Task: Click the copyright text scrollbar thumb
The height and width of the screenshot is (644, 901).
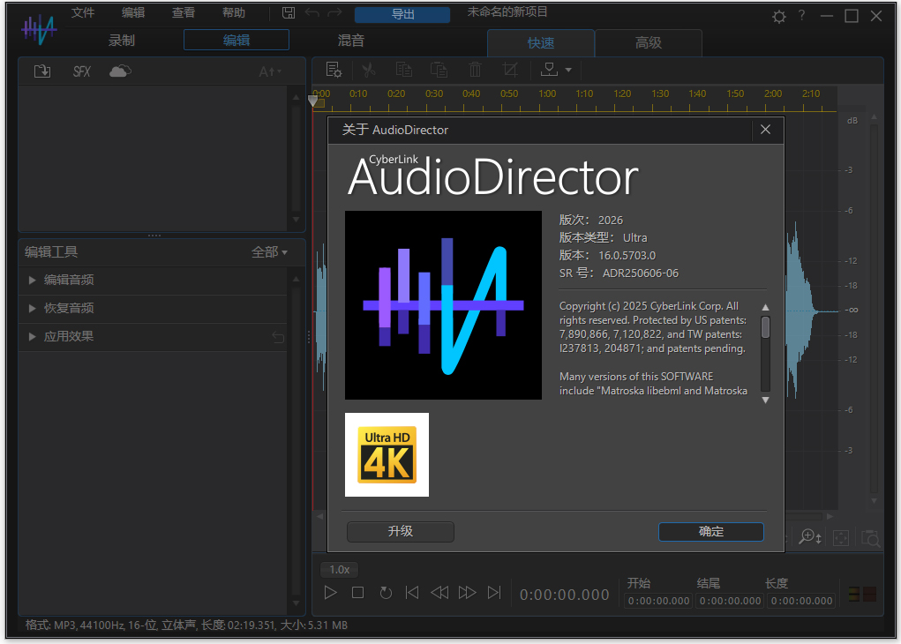Action: (765, 327)
